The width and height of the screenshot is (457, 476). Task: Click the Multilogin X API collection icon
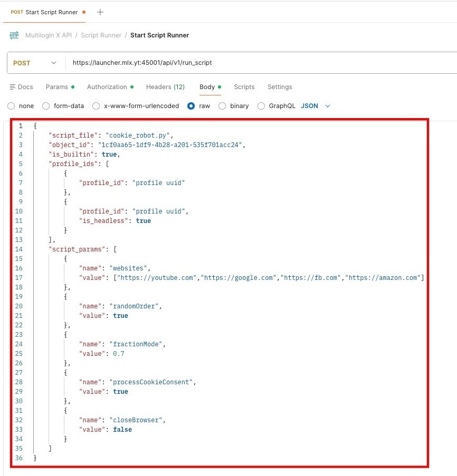click(x=14, y=35)
